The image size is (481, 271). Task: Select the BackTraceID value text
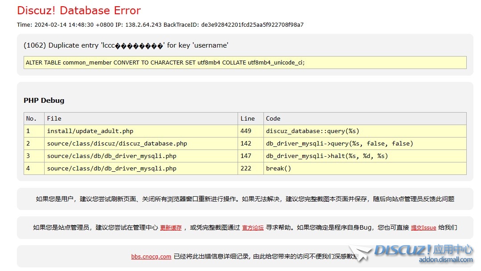(252, 25)
